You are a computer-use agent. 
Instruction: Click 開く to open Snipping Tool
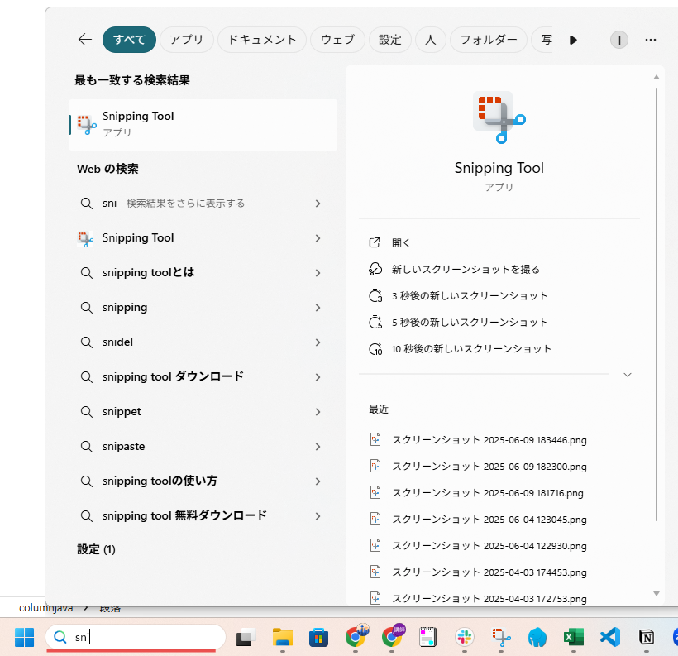click(x=401, y=242)
